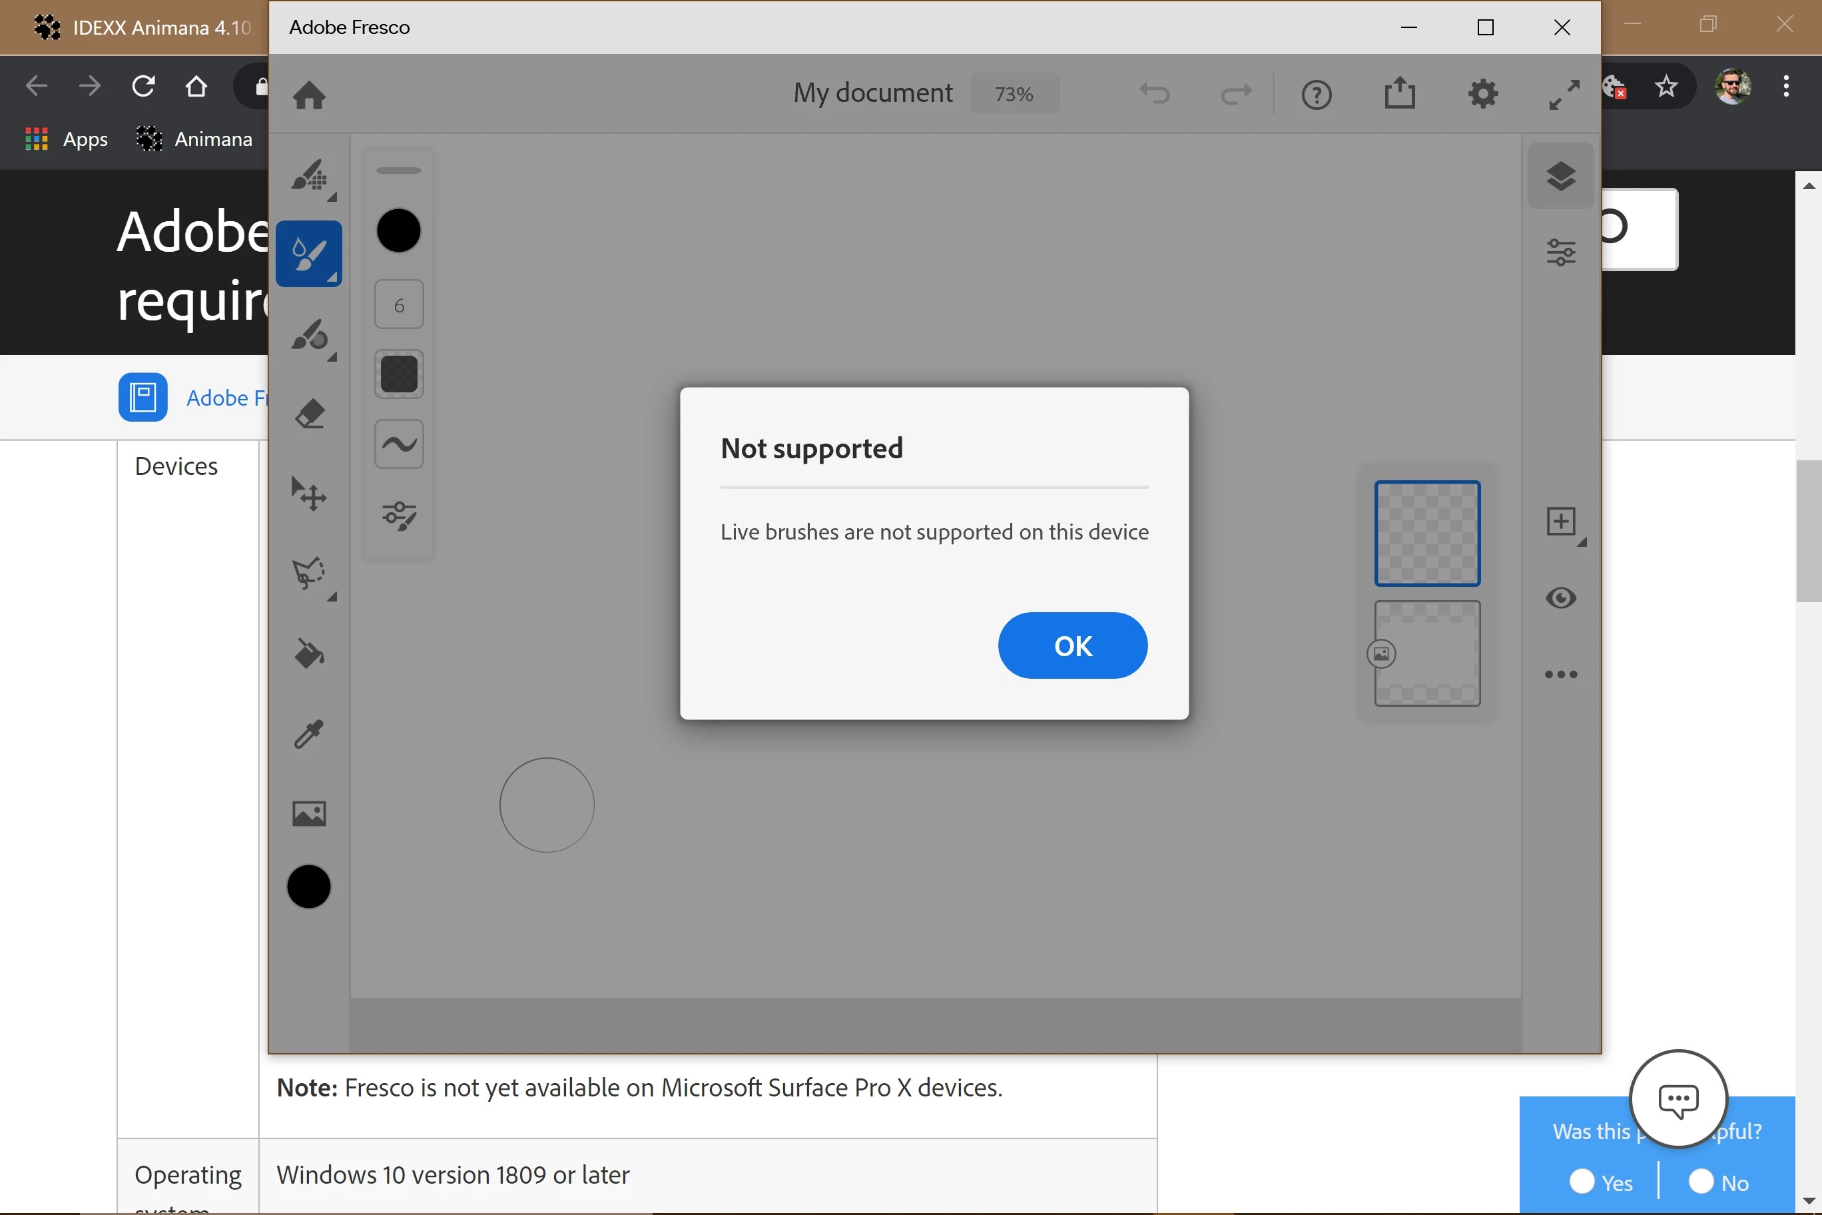Open app settings gear icon
The width and height of the screenshot is (1822, 1215).
click(x=1482, y=94)
